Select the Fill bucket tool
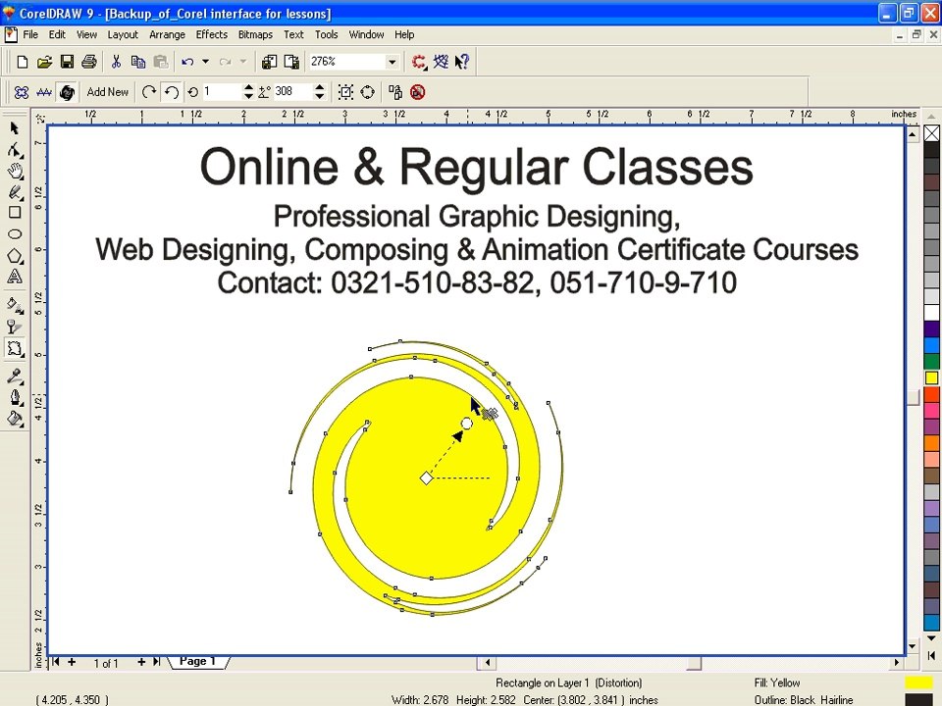Image resolution: width=942 pixels, height=706 pixels. (15, 419)
